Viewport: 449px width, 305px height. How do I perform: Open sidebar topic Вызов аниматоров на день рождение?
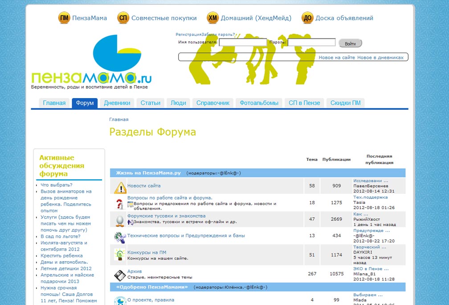pos(66,201)
